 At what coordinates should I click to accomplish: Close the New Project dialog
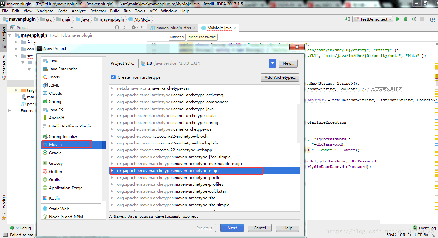click(x=297, y=48)
